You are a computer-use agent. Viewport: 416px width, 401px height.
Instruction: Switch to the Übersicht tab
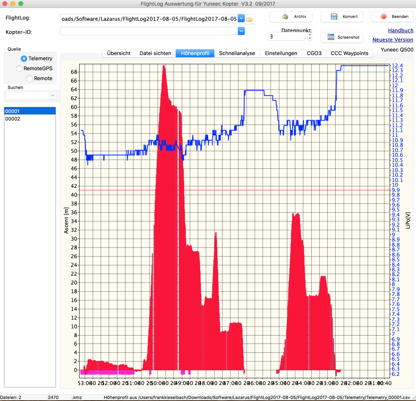point(118,53)
